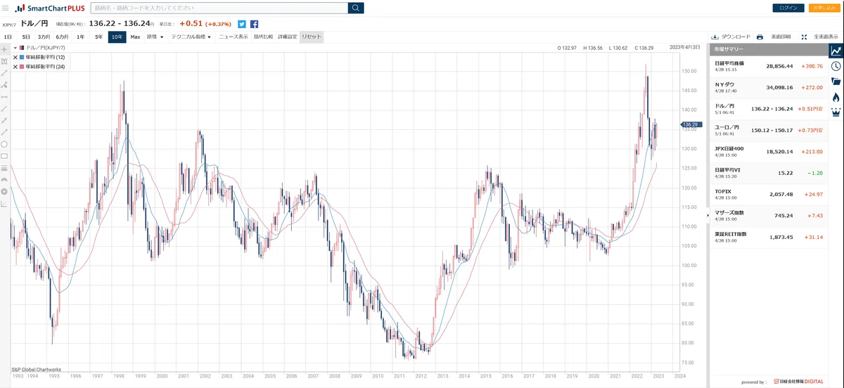Open the 期間 dropdown

pos(155,37)
